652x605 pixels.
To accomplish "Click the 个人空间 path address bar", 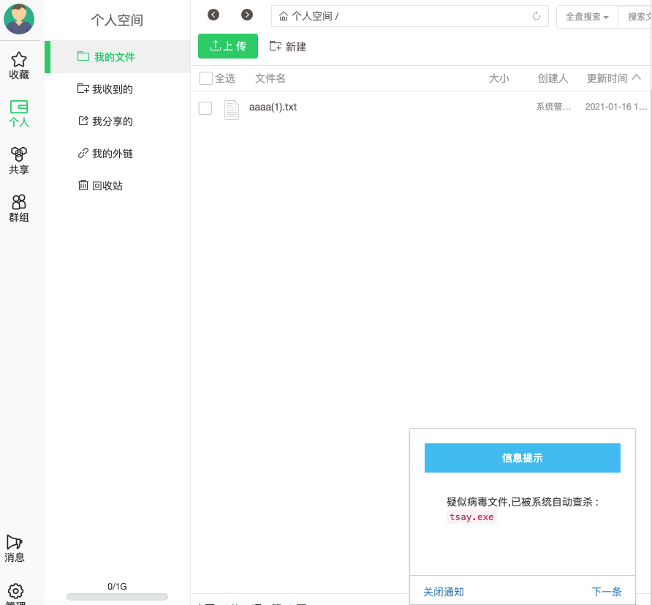I will pyautogui.click(x=409, y=16).
